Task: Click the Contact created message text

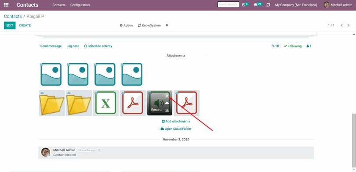Action: [65, 155]
